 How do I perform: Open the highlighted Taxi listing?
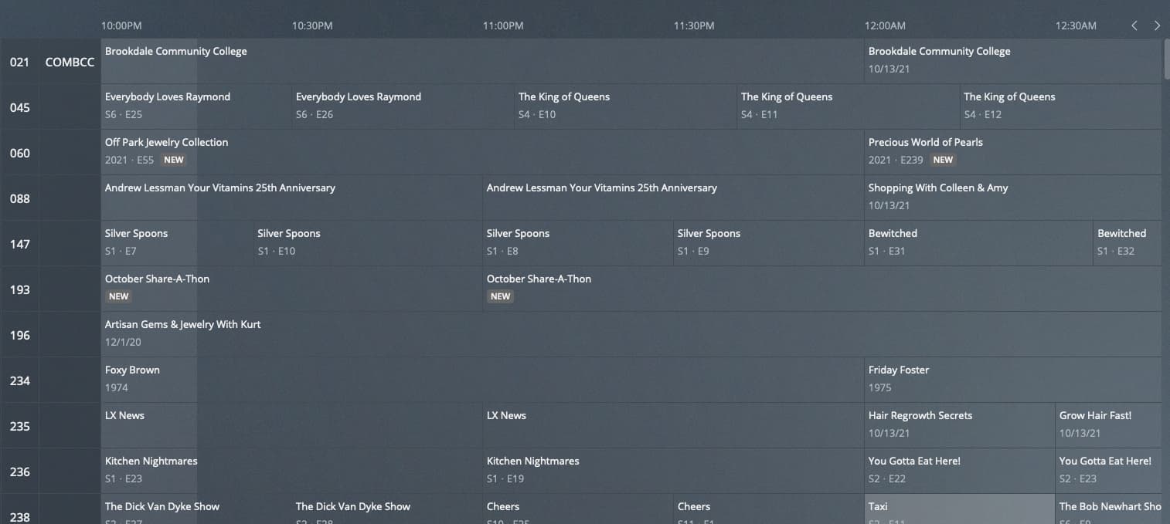click(x=960, y=509)
